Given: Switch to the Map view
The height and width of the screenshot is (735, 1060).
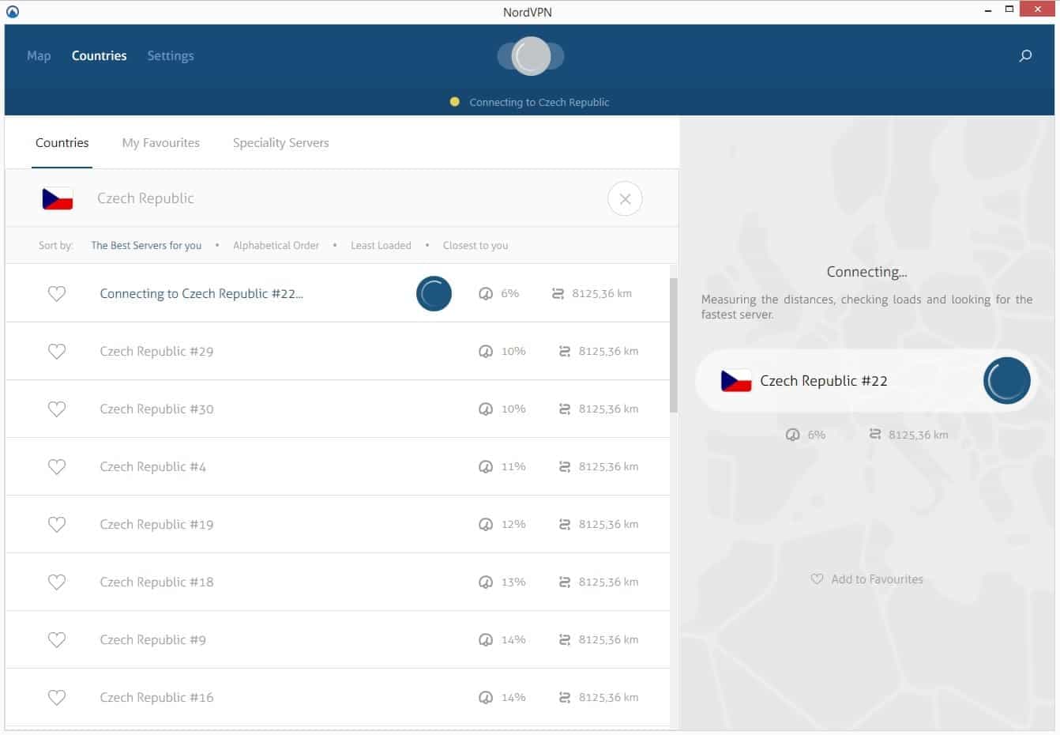Looking at the screenshot, I should tap(39, 55).
